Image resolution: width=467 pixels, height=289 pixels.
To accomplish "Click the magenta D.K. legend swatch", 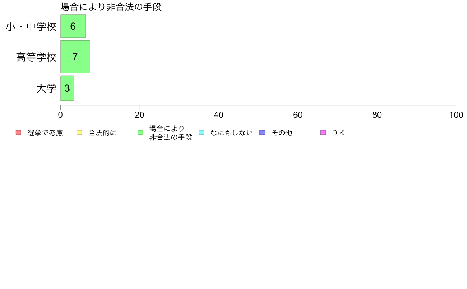I will click(323, 133).
